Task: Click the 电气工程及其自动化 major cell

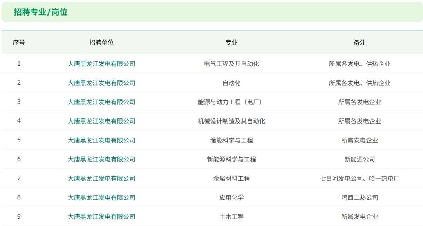Action: point(231,64)
